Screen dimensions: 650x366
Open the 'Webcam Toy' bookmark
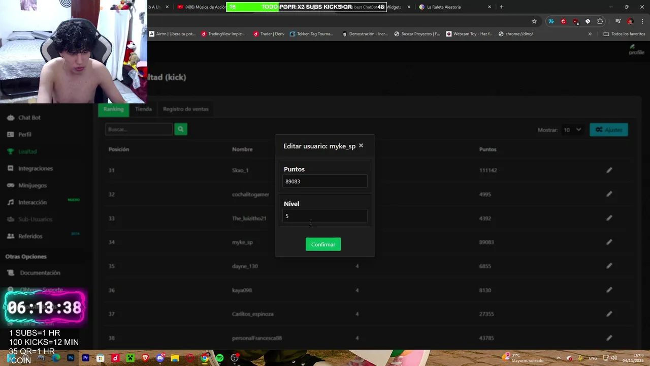(469, 34)
